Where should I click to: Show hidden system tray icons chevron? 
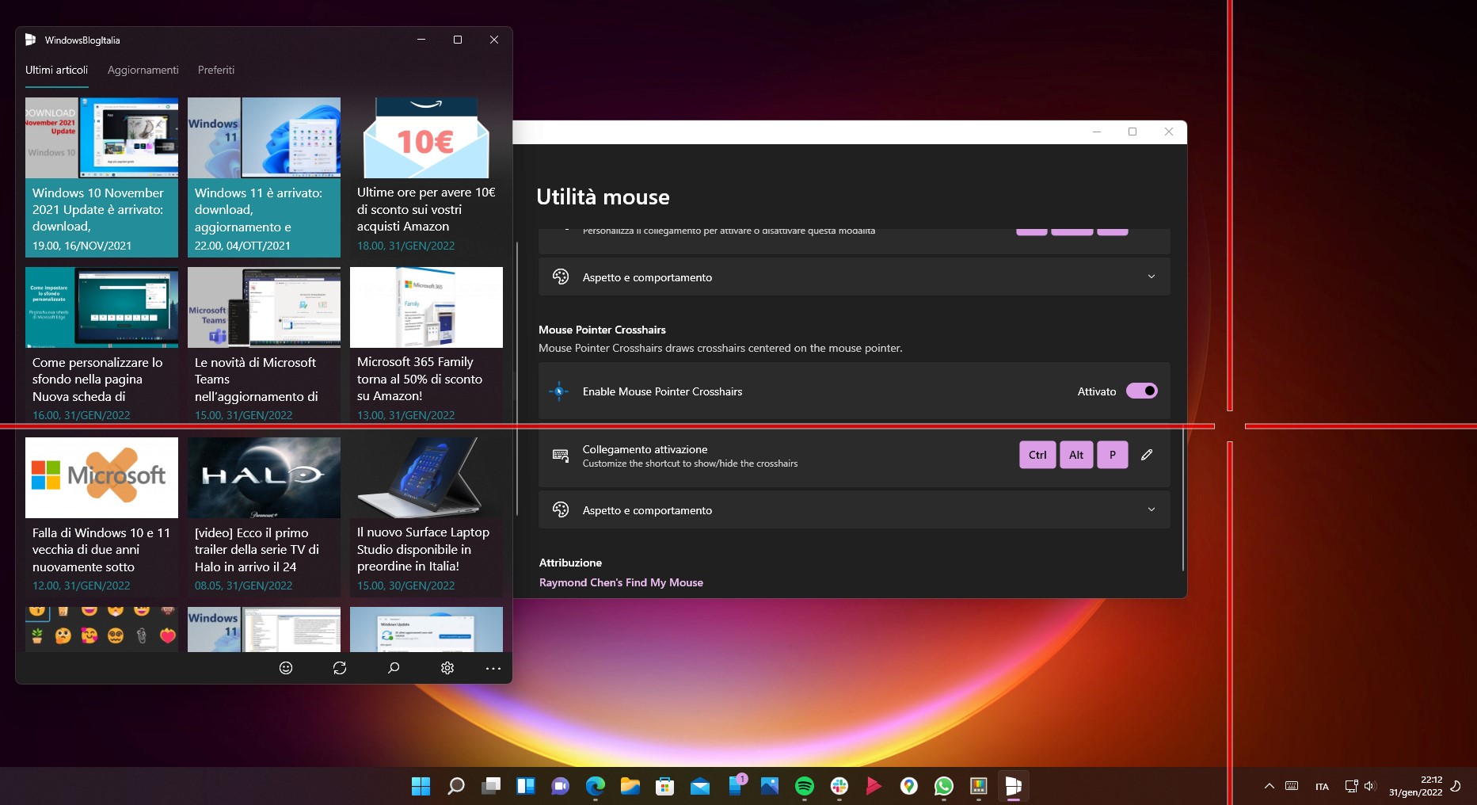(x=1270, y=786)
